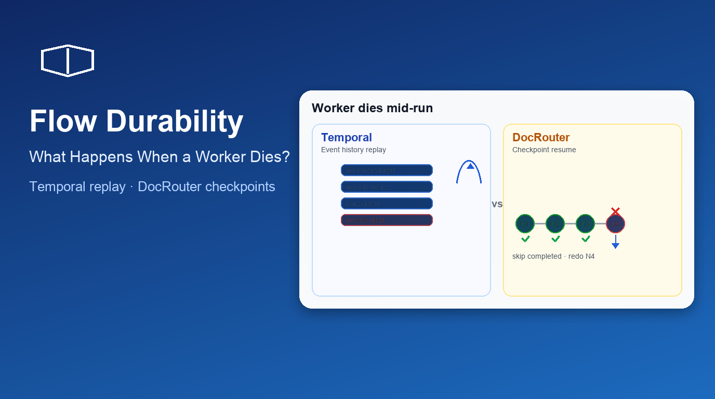The image size is (715, 399).
Task: Click the orange 'DocRouter' panel heading
Action: [541, 137]
